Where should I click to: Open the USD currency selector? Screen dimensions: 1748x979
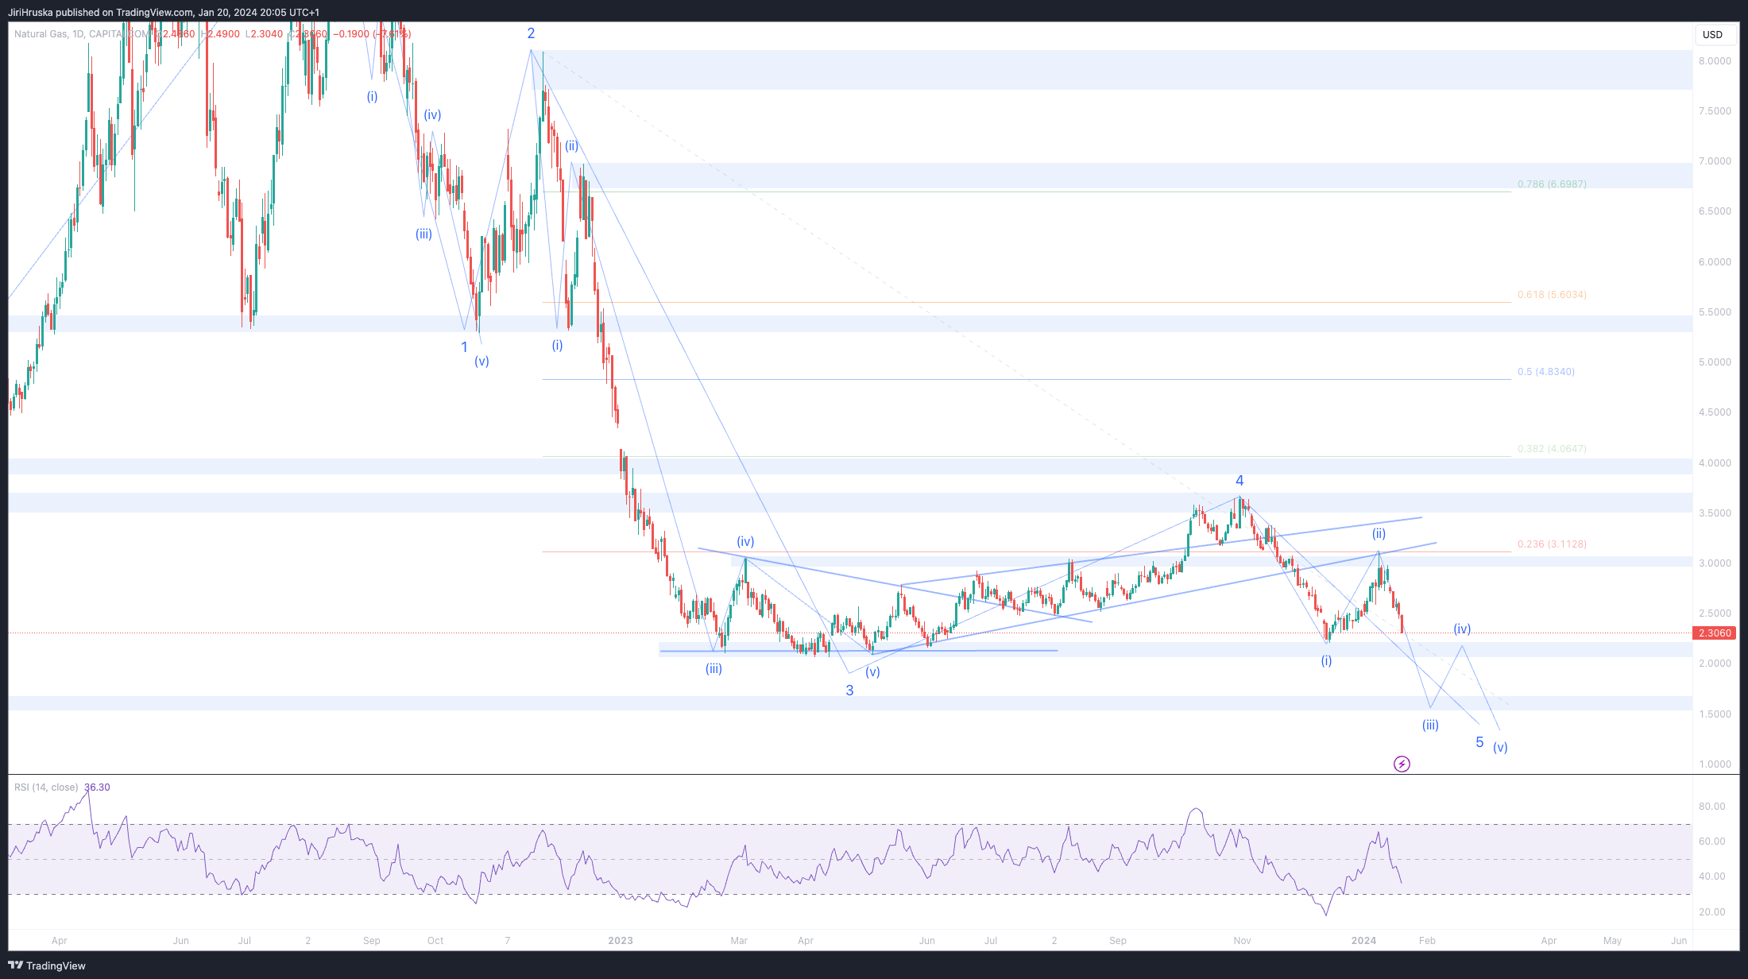[x=1712, y=34]
